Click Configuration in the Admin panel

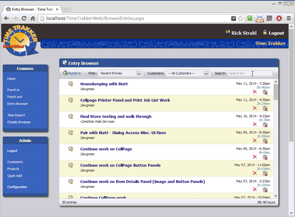coord(17,187)
